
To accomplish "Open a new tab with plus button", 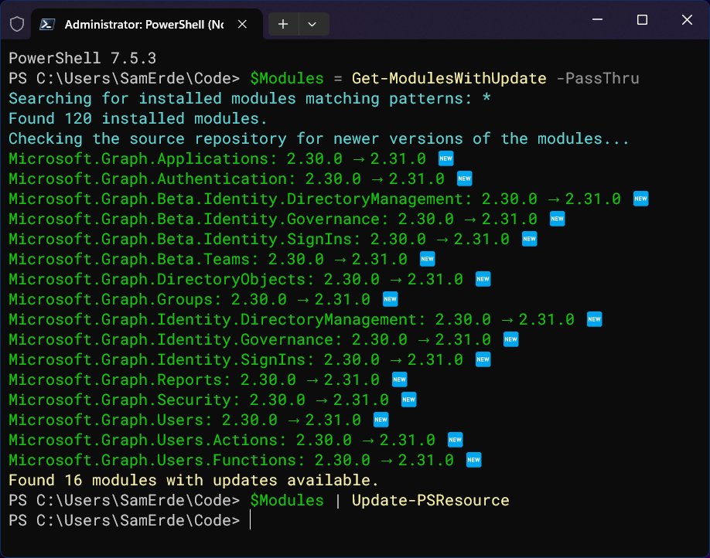I will coord(283,24).
